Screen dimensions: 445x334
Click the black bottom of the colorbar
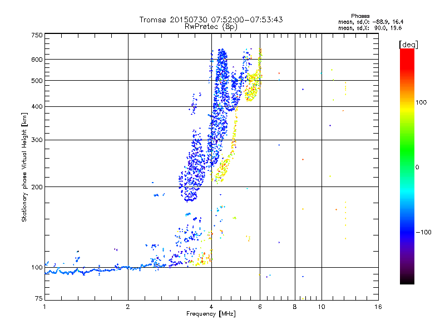(407, 280)
